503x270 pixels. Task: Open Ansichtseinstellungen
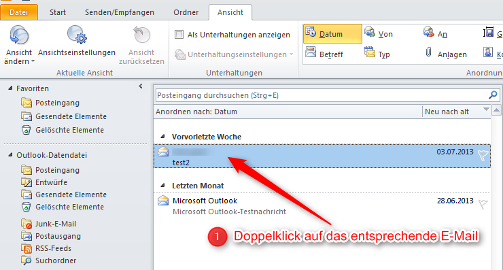[77, 41]
